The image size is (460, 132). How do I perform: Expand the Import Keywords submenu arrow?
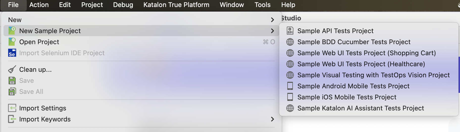272,119
